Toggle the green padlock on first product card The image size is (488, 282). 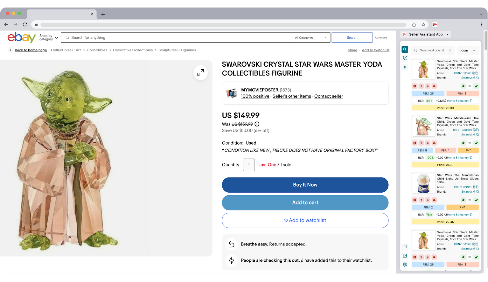tap(476, 86)
